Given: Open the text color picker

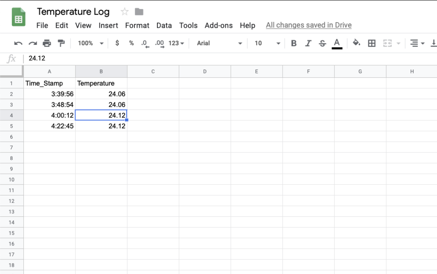Looking at the screenshot, I should 337,44.
